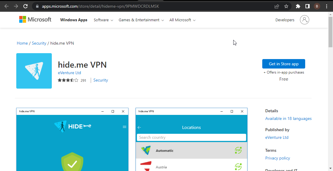
Task: Expand the All Microsoft dropdown
Action: [182, 20]
